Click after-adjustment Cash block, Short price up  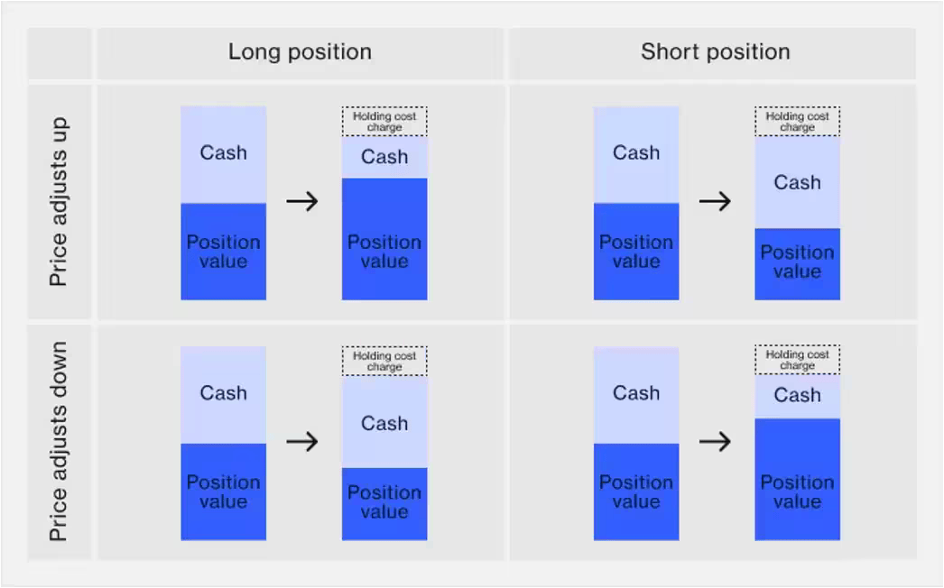pos(797,182)
